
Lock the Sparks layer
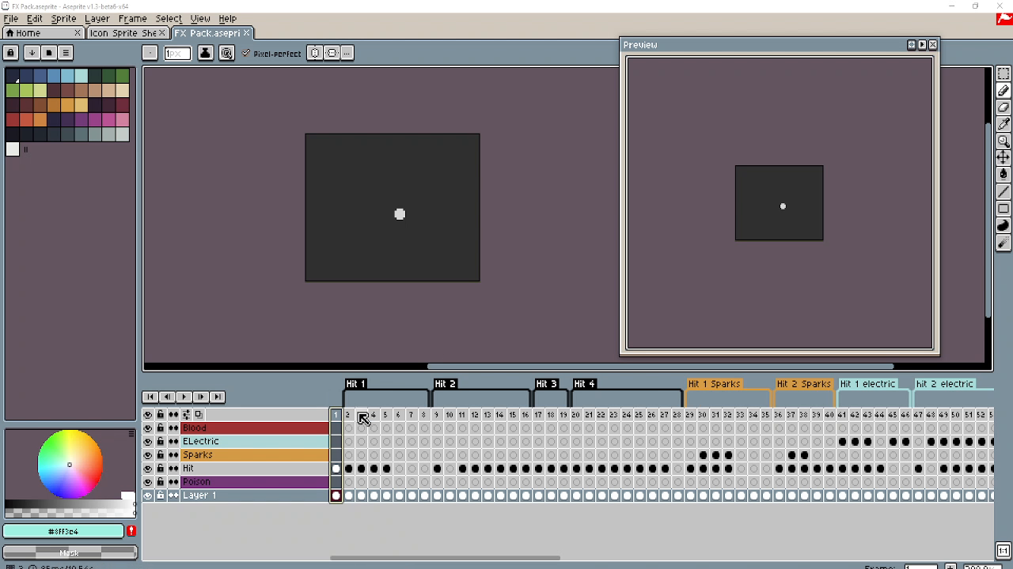(161, 454)
